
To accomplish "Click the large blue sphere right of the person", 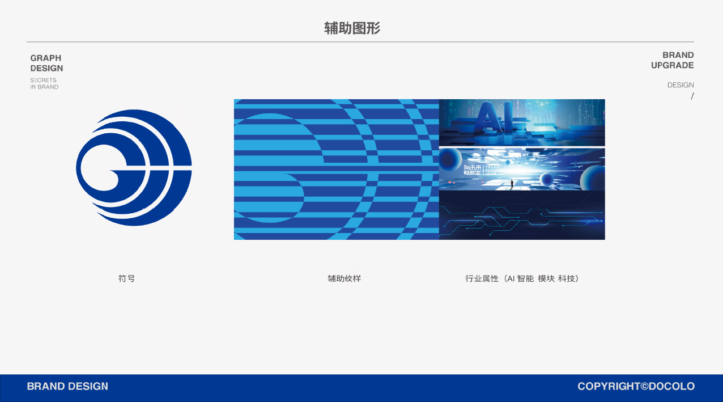I will [x=547, y=180].
